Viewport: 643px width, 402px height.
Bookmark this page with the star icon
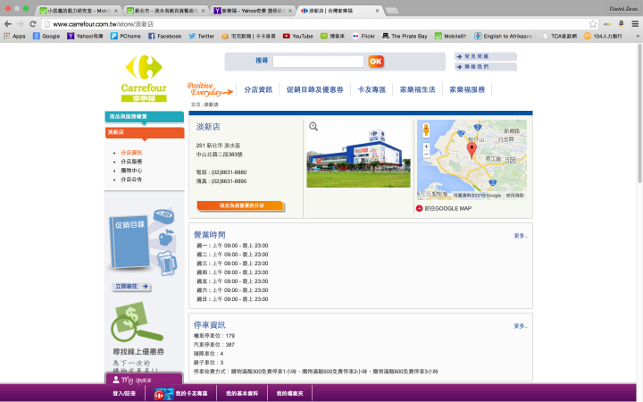tap(593, 24)
